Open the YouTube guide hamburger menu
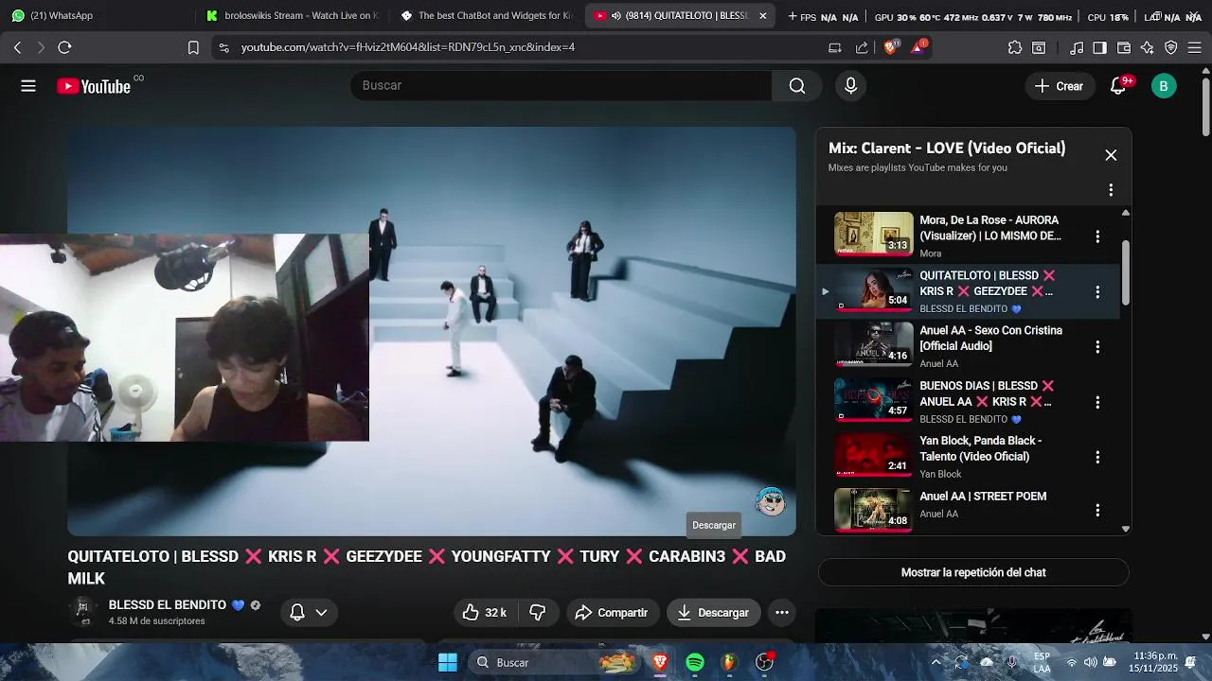 click(28, 86)
